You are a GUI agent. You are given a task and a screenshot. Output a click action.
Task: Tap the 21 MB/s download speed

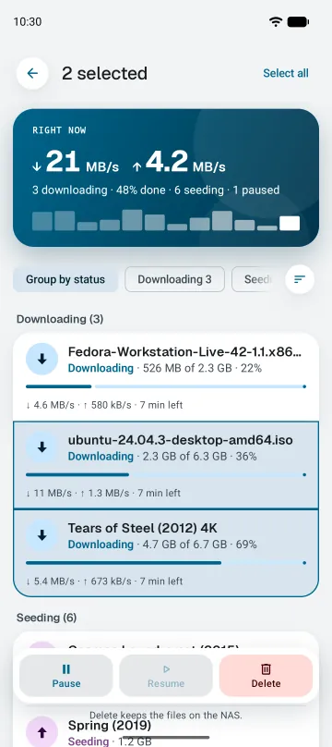[x=76, y=162]
